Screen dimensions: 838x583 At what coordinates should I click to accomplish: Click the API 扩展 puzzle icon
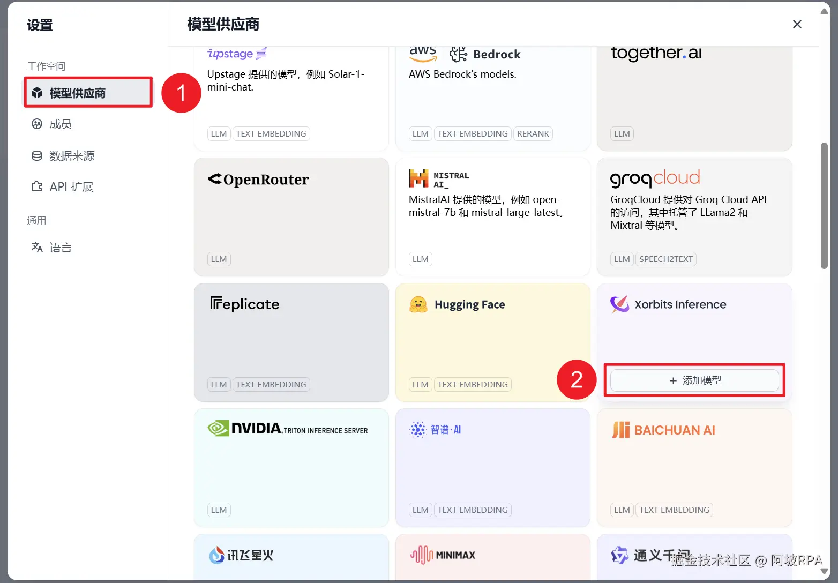point(37,186)
